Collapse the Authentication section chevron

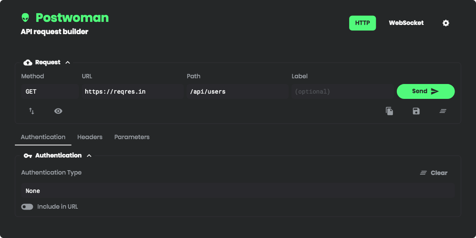click(x=89, y=156)
